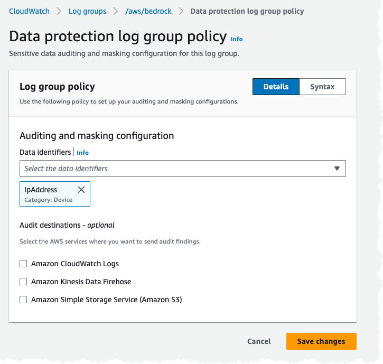The width and height of the screenshot is (383, 364).
Task: Switch to the Syntax tab
Action: pyautogui.click(x=322, y=87)
